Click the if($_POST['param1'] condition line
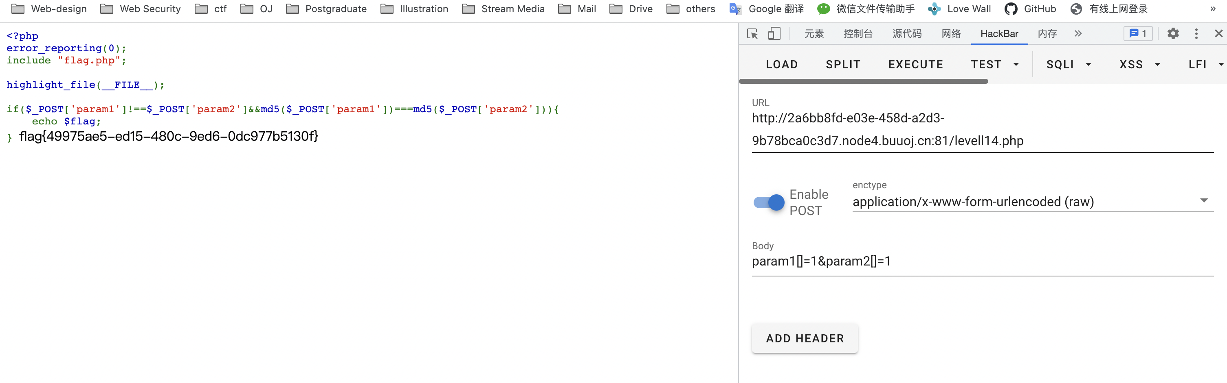The height and width of the screenshot is (383, 1227). (282, 109)
